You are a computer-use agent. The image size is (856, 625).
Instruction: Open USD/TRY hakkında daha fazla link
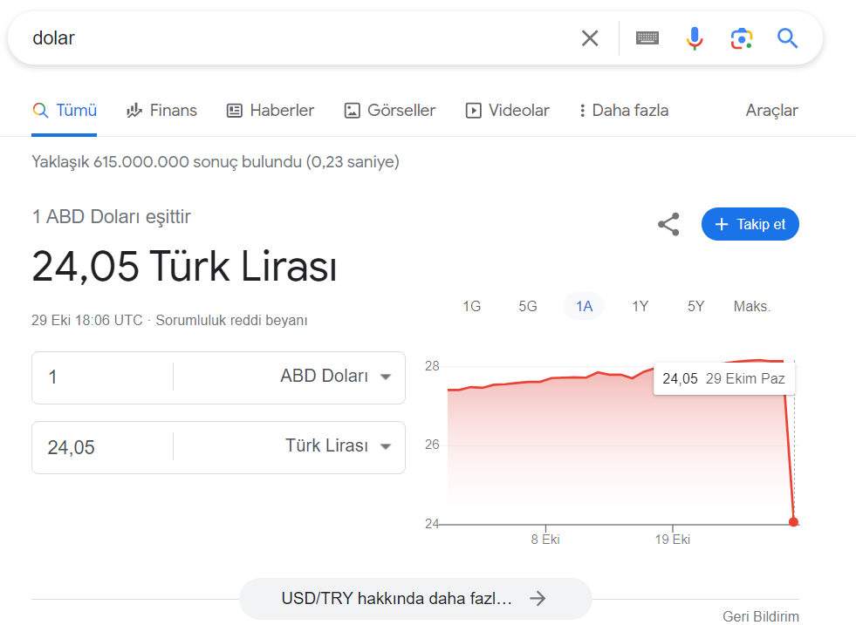(415, 599)
